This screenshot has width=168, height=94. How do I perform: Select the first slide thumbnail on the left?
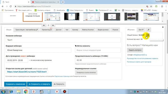pyautogui.click(x=13, y=16)
